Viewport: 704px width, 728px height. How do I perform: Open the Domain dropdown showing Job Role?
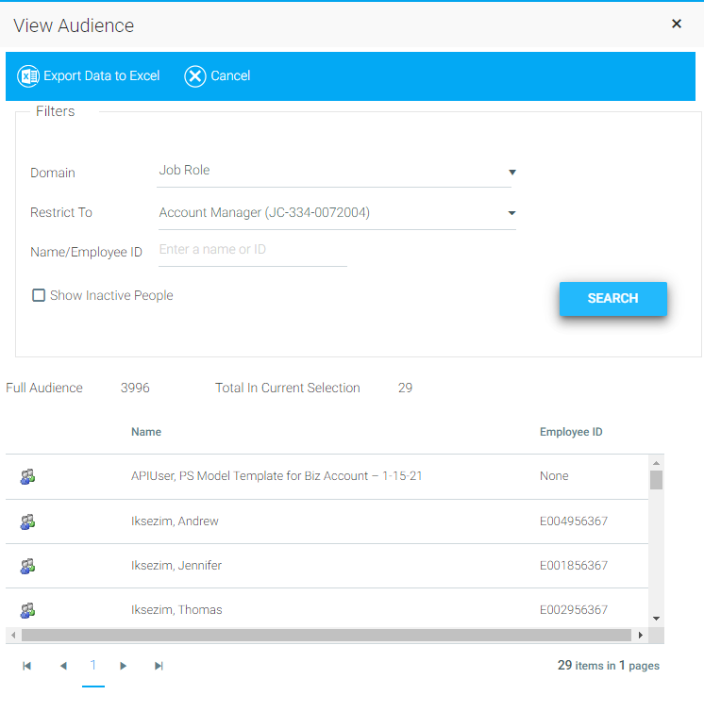pyautogui.click(x=335, y=172)
